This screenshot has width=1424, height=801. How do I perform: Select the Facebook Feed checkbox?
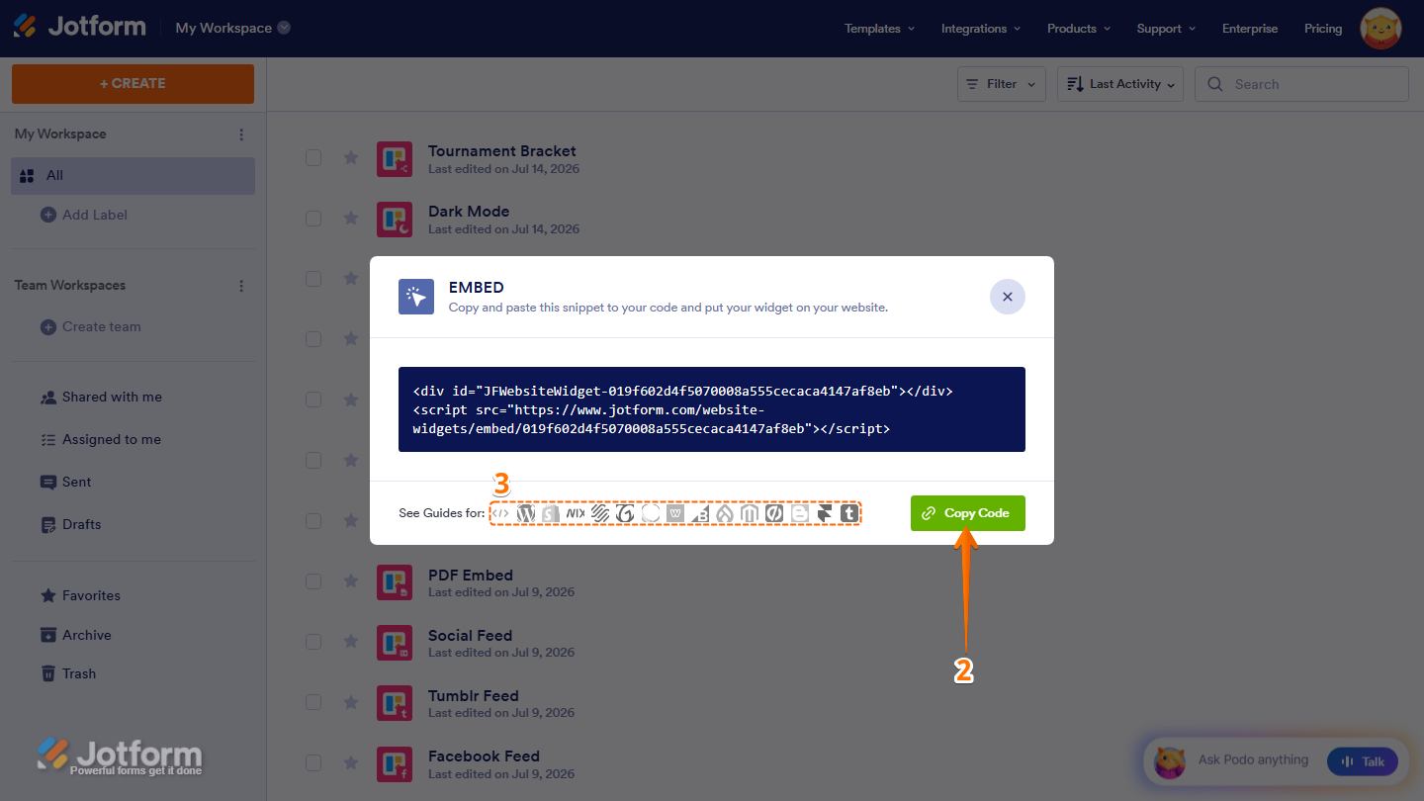tap(313, 762)
